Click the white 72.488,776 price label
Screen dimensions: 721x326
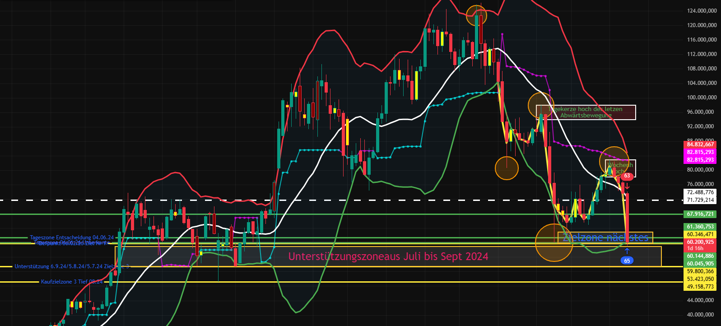click(x=700, y=192)
